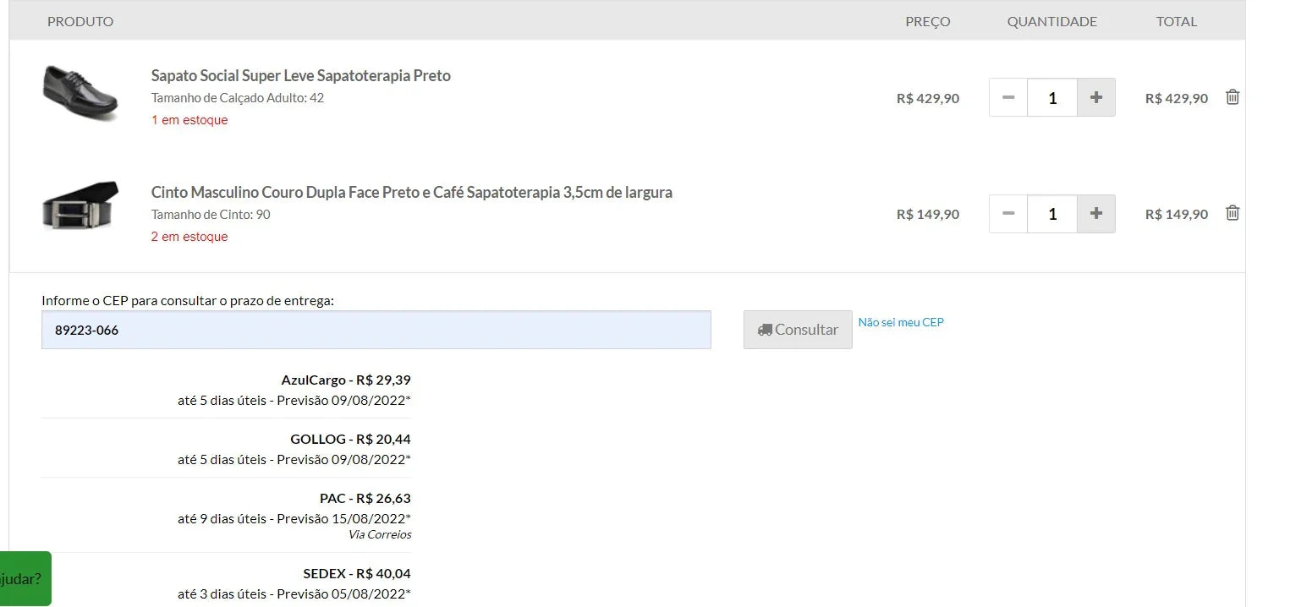The height and width of the screenshot is (607, 1301).
Task: Click the shoe quantity number field
Action: (1052, 97)
